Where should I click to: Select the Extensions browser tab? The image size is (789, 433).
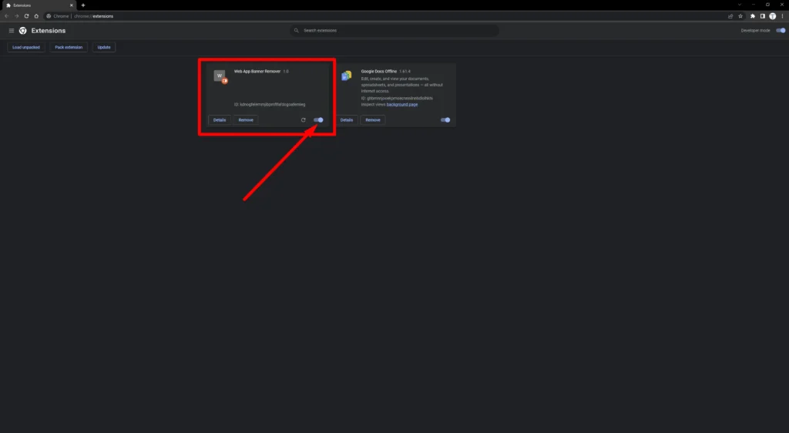35,5
